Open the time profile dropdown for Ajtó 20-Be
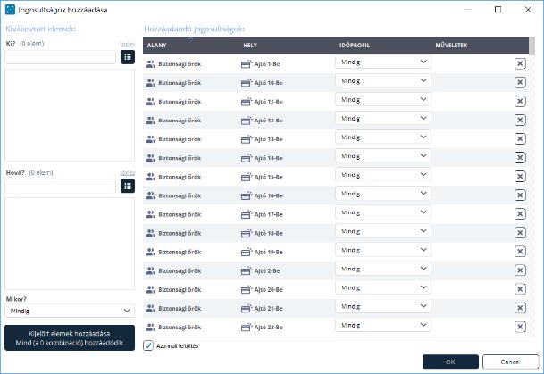 coord(383,287)
